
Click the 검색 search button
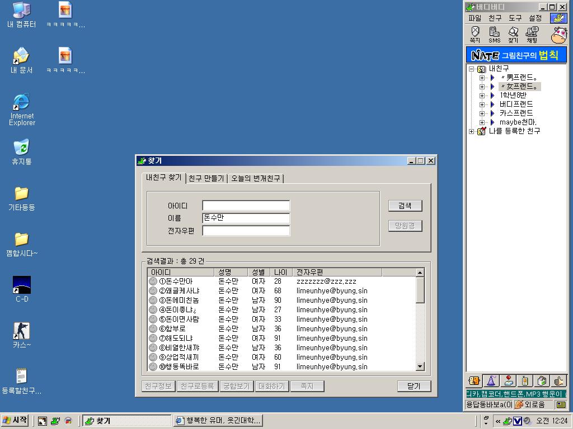405,206
